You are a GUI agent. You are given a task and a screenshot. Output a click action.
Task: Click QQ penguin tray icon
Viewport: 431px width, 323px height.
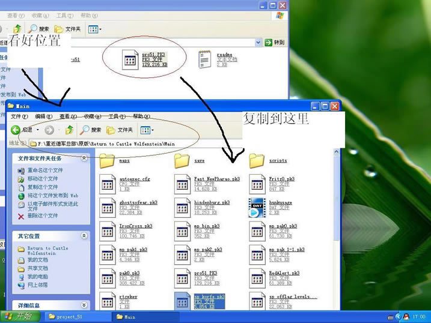pos(406,317)
